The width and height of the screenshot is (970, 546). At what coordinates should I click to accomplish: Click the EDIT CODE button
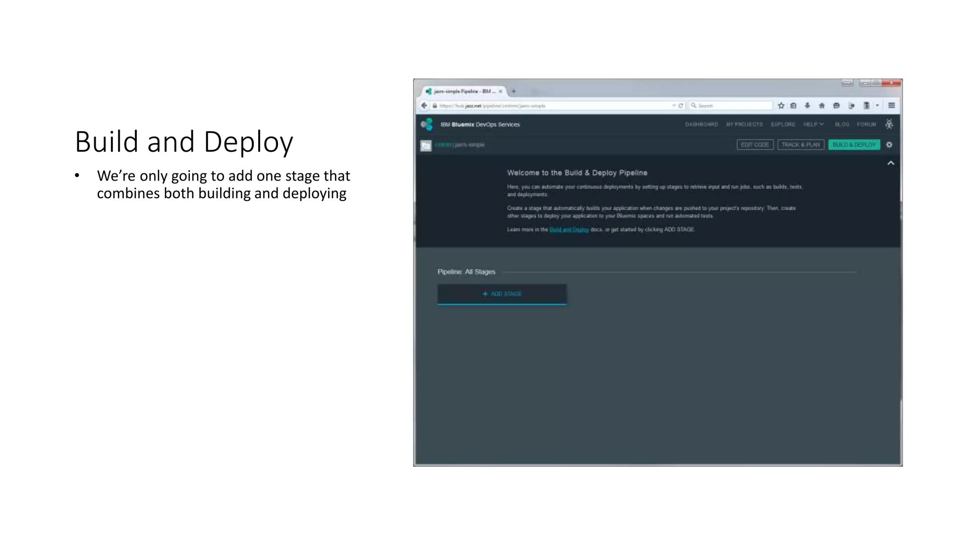pyautogui.click(x=755, y=145)
